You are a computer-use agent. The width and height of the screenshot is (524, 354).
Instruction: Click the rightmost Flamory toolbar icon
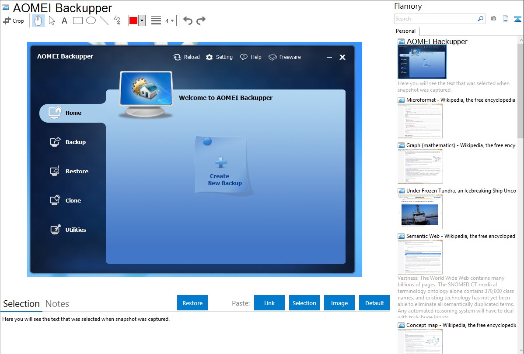tap(517, 19)
